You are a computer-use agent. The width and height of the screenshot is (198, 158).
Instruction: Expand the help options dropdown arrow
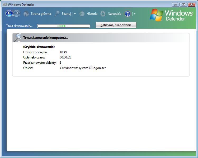pyautogui.click(x=134, y=14)
